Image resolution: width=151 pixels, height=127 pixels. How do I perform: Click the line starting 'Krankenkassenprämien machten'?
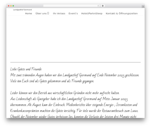pos(74,111)
